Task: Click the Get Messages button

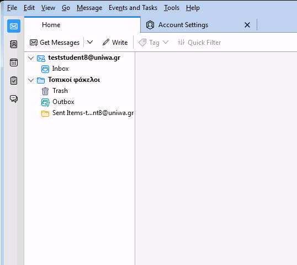Action: pyautogui.click(x=55, y=43)
